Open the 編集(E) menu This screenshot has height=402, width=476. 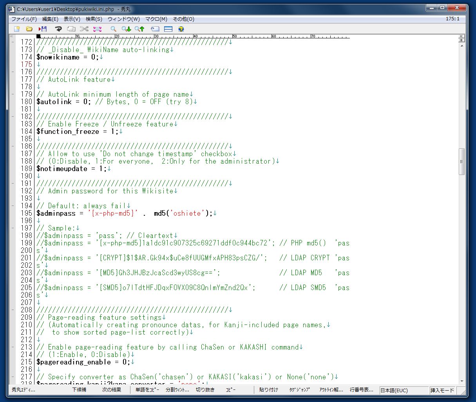[x=50, y=19]
